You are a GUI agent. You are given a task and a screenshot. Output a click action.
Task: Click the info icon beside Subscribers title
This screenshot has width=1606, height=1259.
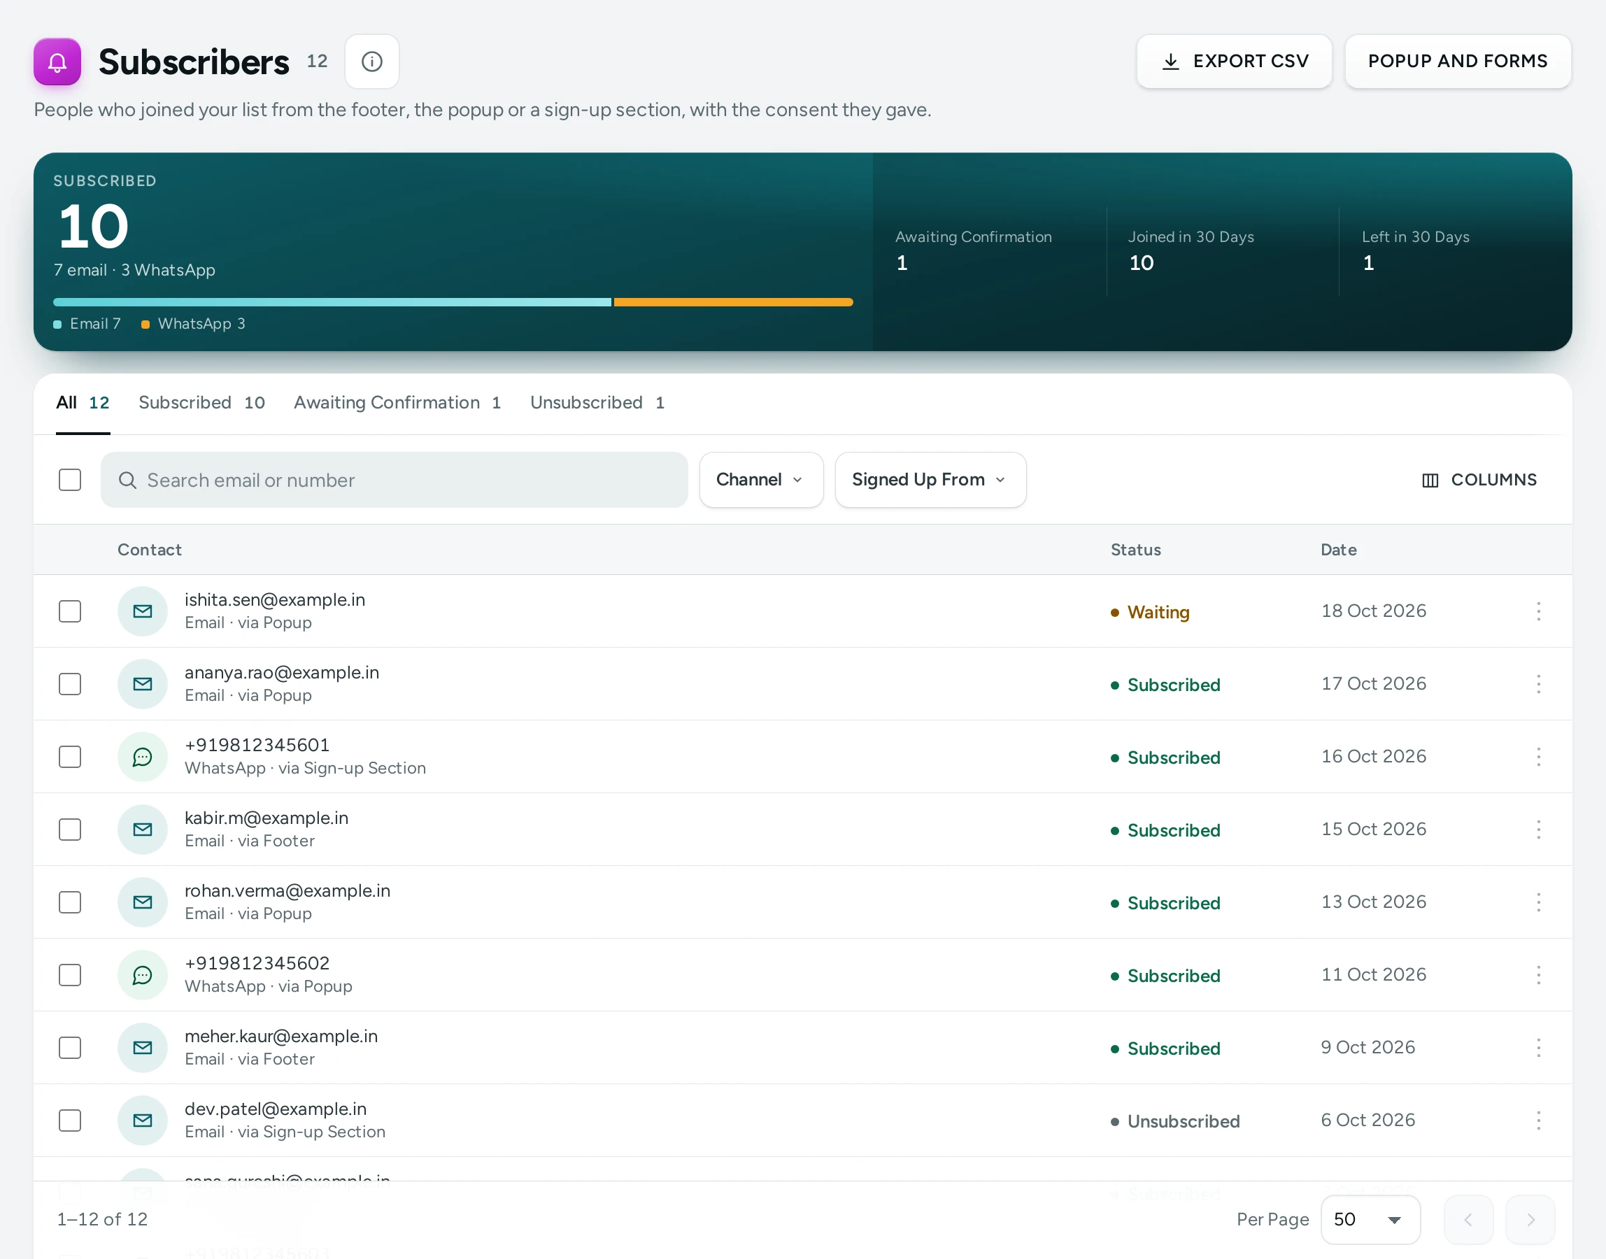(371, 61)
